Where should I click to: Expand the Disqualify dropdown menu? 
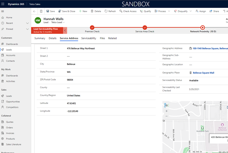click(191, 11)
